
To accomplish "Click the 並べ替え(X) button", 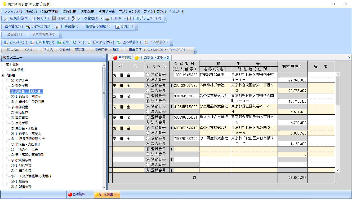I will point(14,27).
